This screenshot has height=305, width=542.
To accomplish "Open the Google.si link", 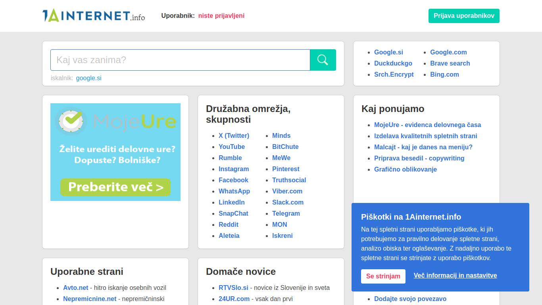I will tap(388, 52).
